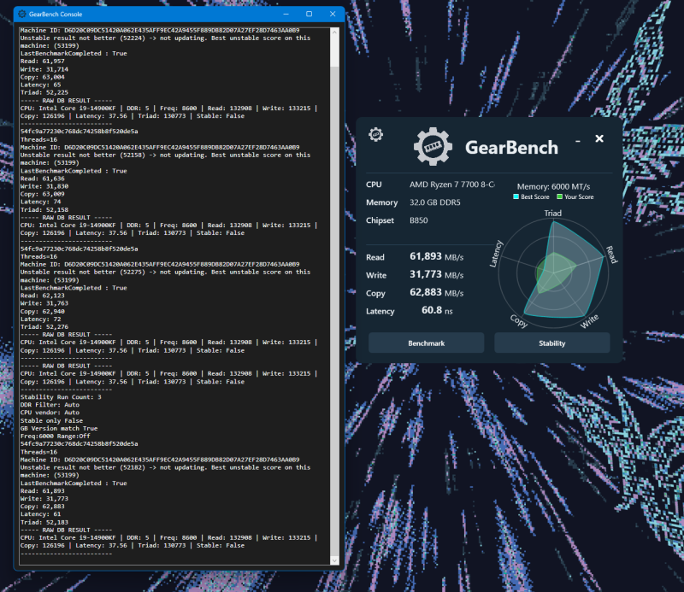Click console line Triad: 52,276
684x592 pixels.
[44, 326]
